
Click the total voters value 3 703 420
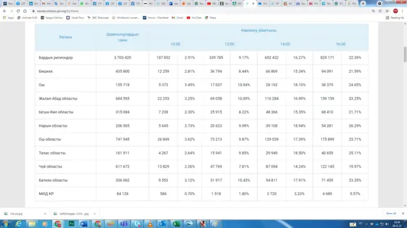123,58
